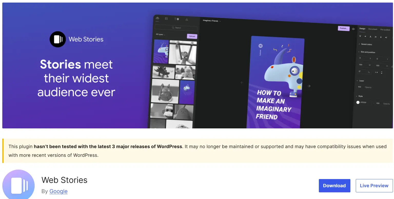Open the Google author link
Viewport: 394px width, 199px height.
point(58,191)
